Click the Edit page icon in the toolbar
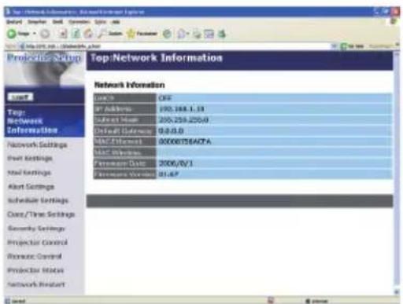The height and width of the screenshot is (304, 403). pos(209,34)
